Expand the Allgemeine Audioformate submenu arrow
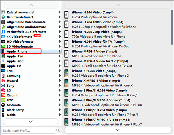The image size is (174, 135). [60, 27]
